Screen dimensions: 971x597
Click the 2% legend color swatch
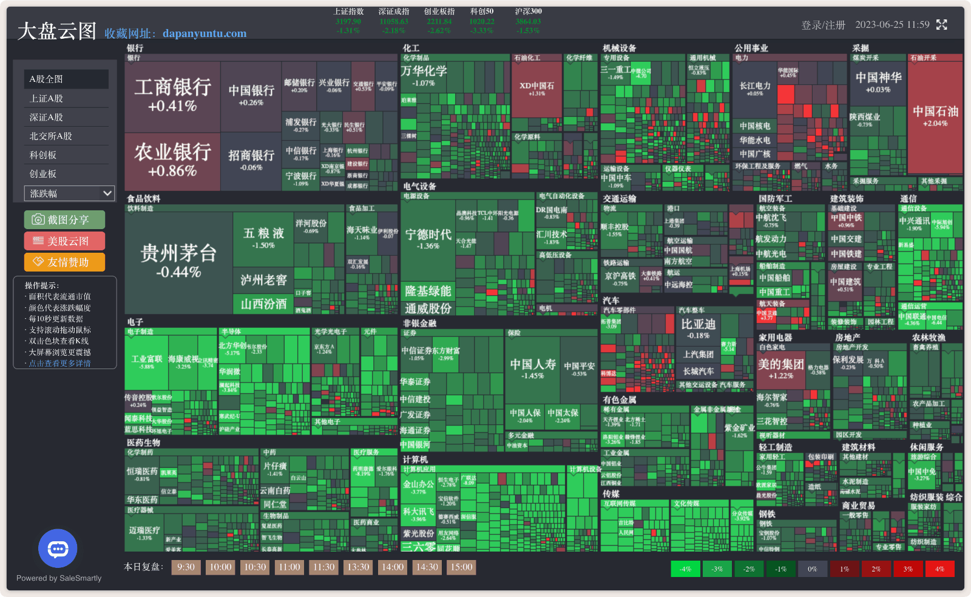[876, 569]
